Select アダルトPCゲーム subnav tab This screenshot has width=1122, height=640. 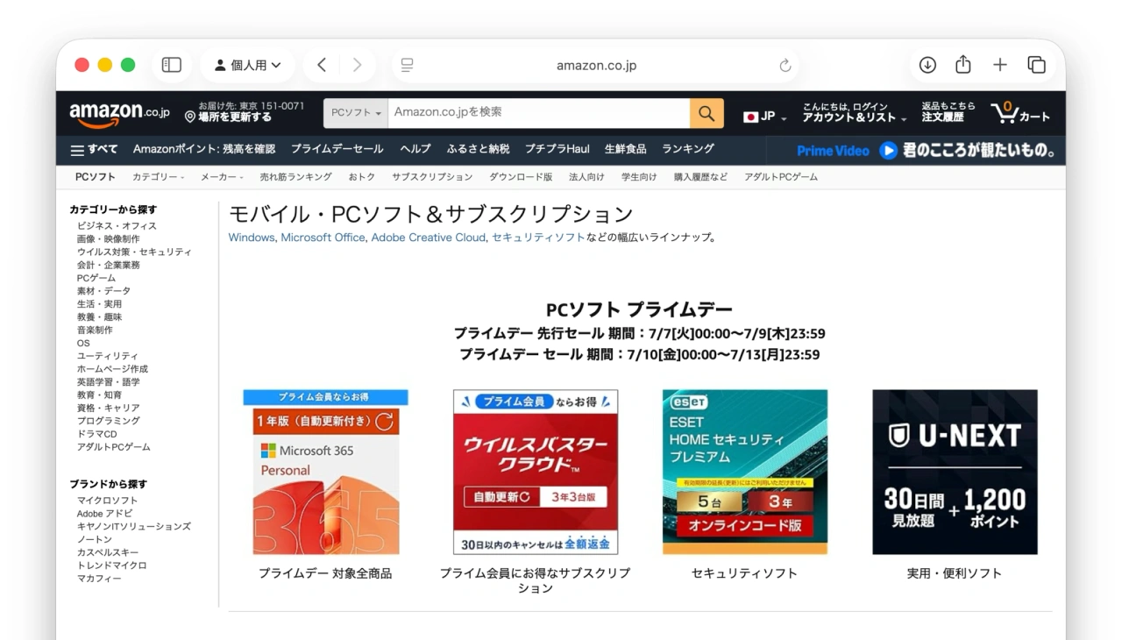pyautogui.click(x=781, y=177)
